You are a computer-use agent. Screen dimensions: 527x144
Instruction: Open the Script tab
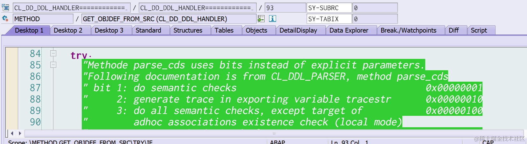(x=479, y=30)
